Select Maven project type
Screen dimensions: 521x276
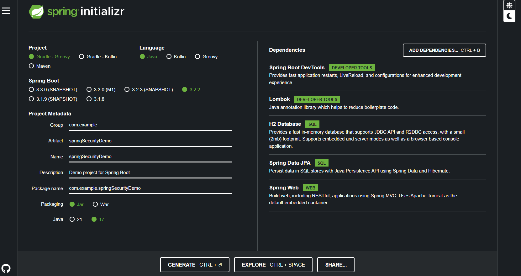point(39,66)
